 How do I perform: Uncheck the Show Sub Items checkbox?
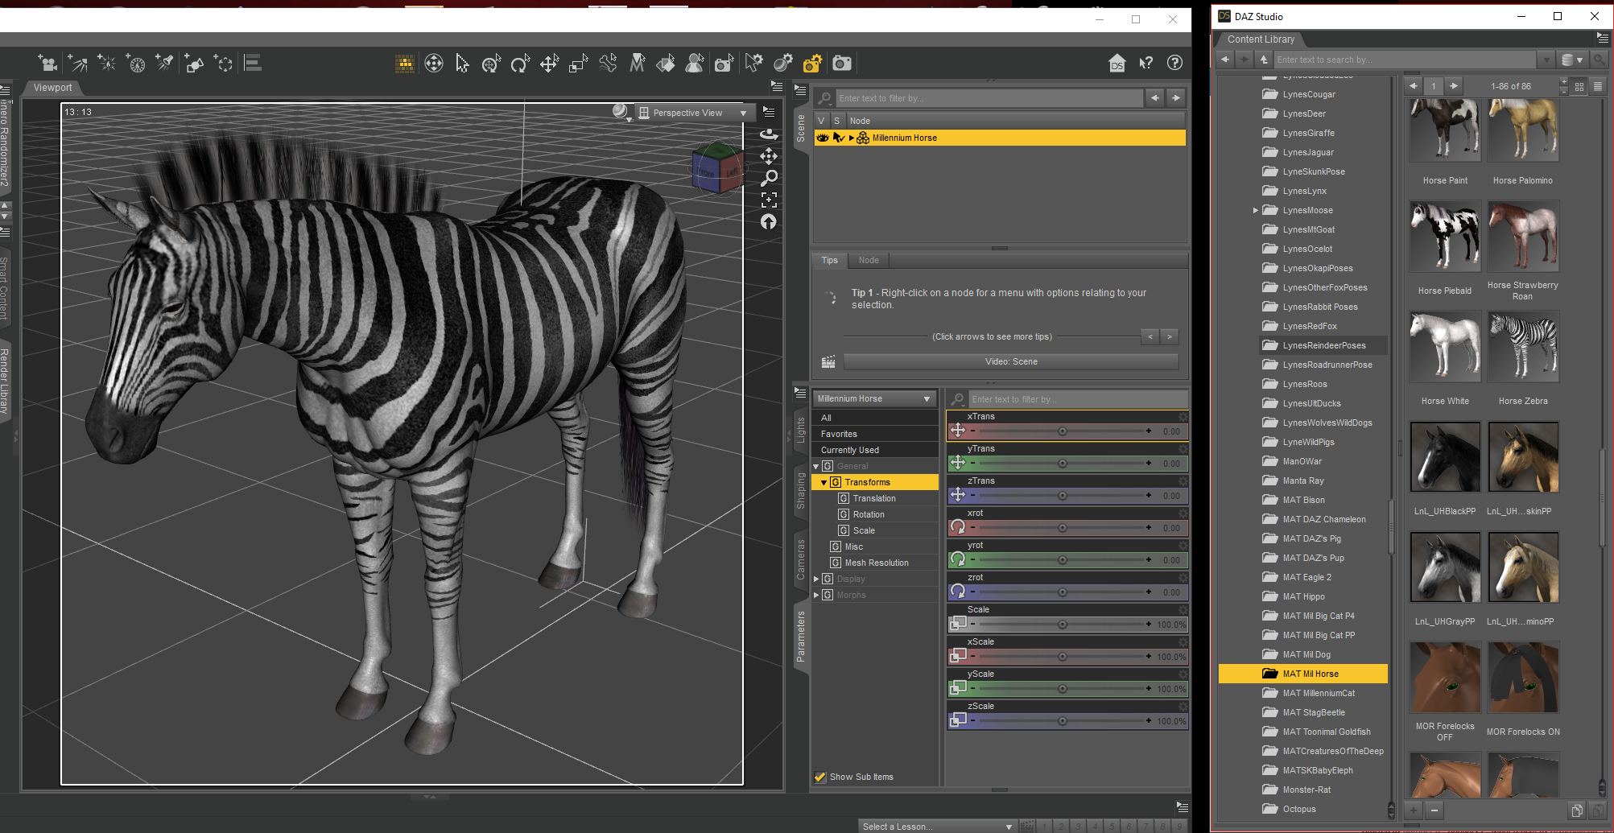820,777
